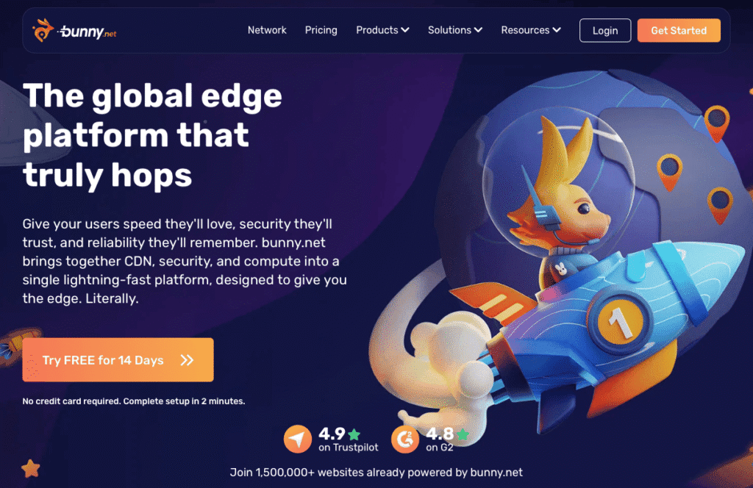Open the Network page from navigation

(x=267, y=30)
